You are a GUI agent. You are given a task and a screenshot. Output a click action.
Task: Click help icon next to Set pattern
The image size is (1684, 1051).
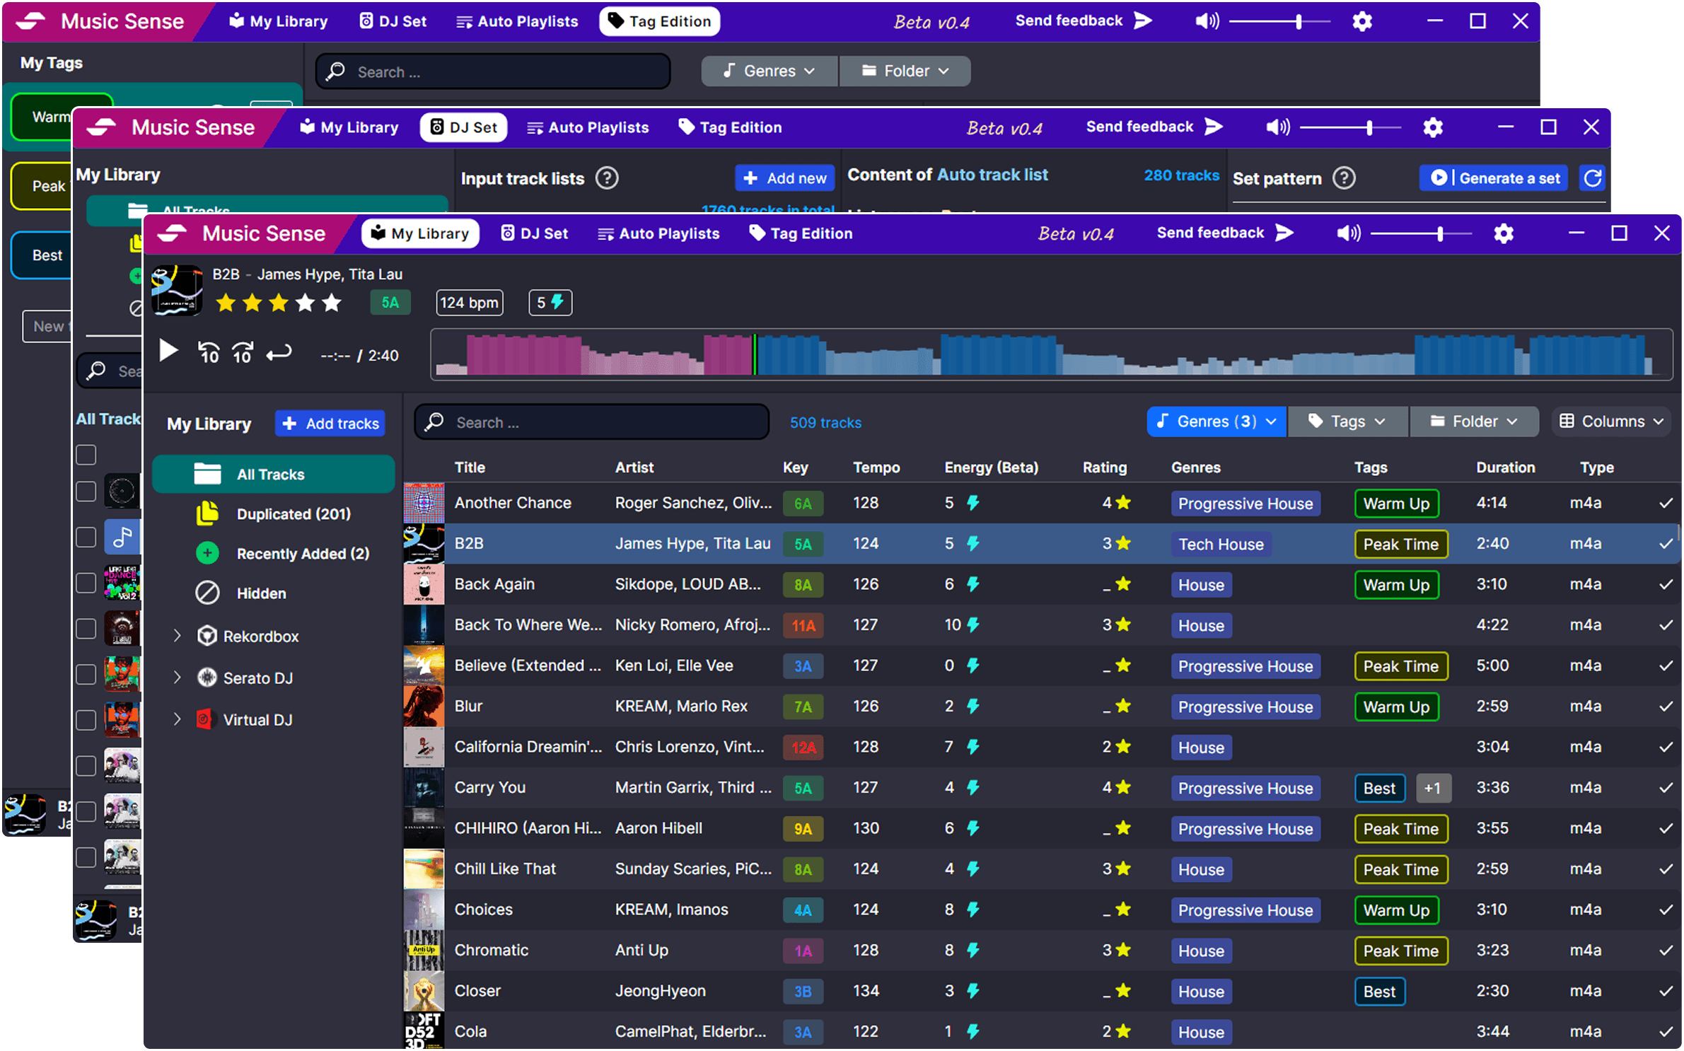click(1344, 178)
